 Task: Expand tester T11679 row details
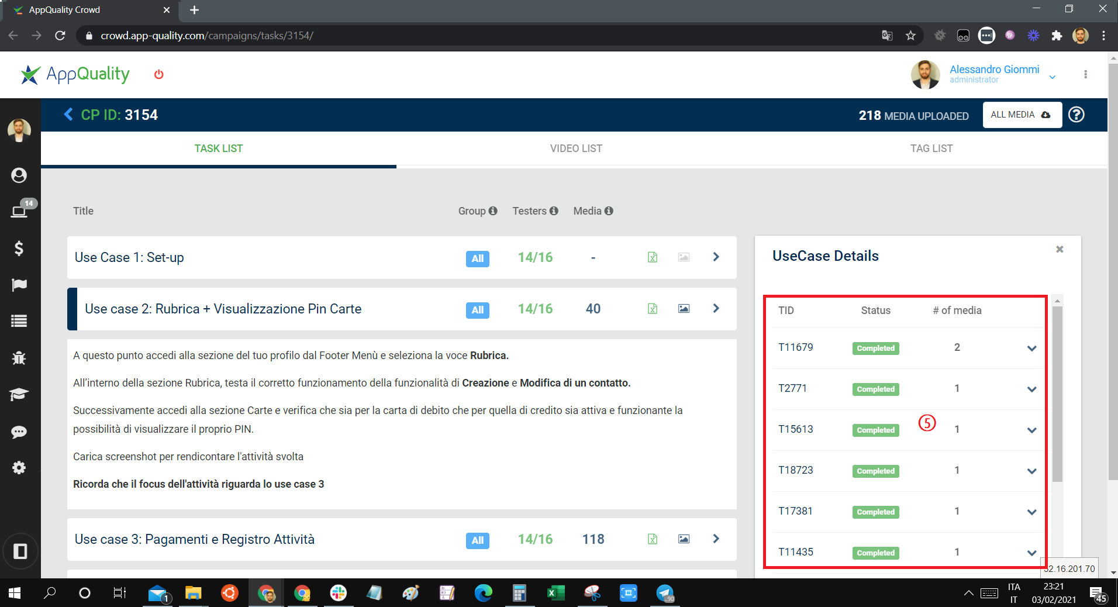1031,349
